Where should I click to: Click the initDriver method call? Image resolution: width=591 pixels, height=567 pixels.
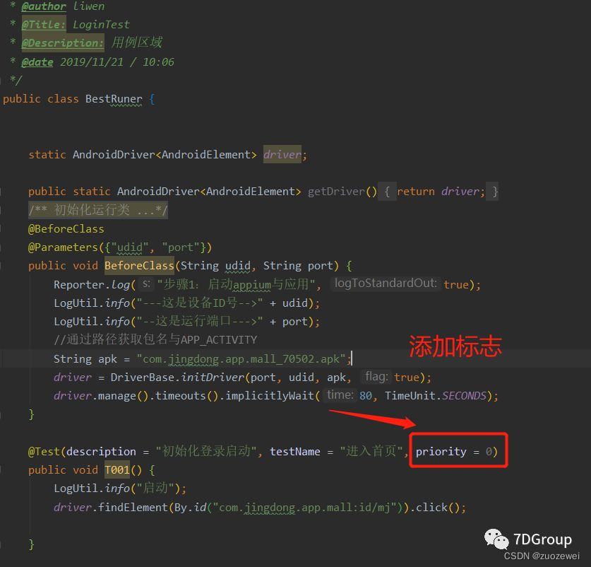pos(213,378)
